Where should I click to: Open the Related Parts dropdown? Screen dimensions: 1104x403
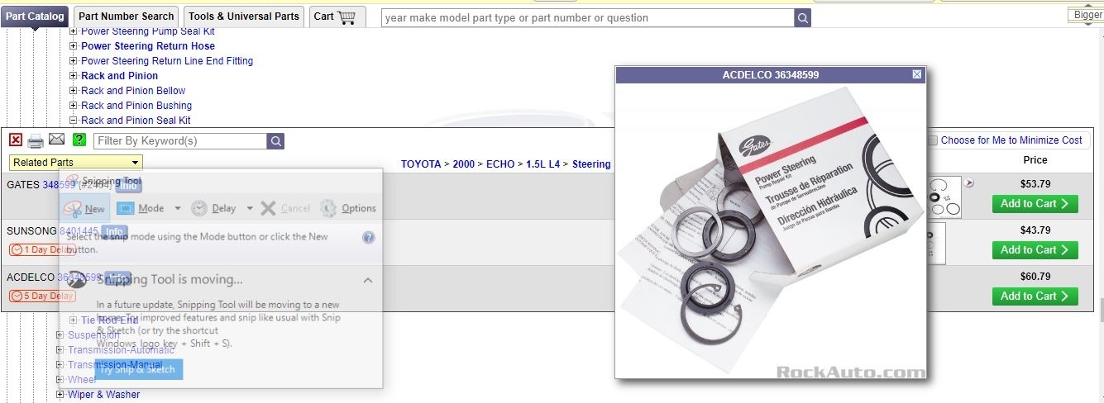coord(76,163)
